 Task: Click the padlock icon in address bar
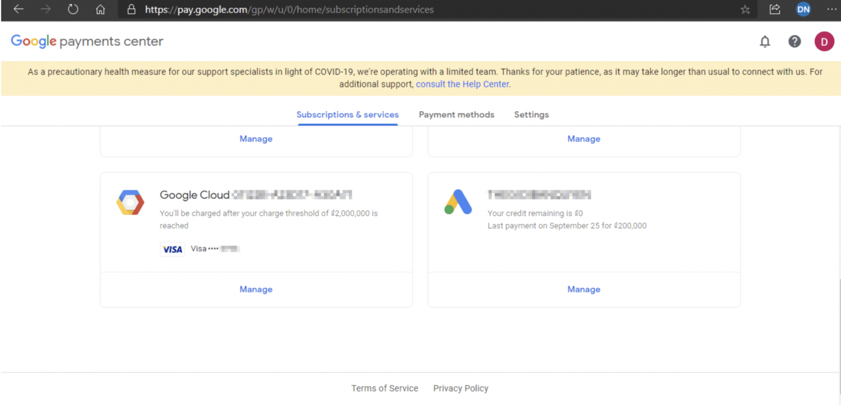[x=131, y=9]
